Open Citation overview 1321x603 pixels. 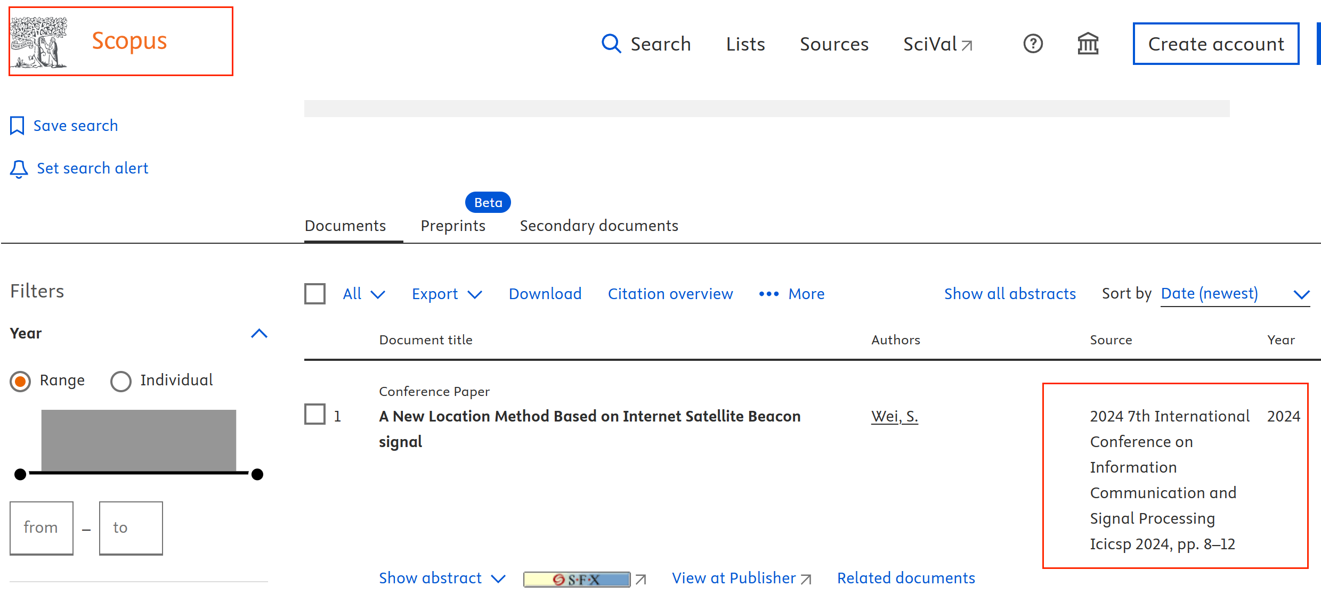coord(670,294)
